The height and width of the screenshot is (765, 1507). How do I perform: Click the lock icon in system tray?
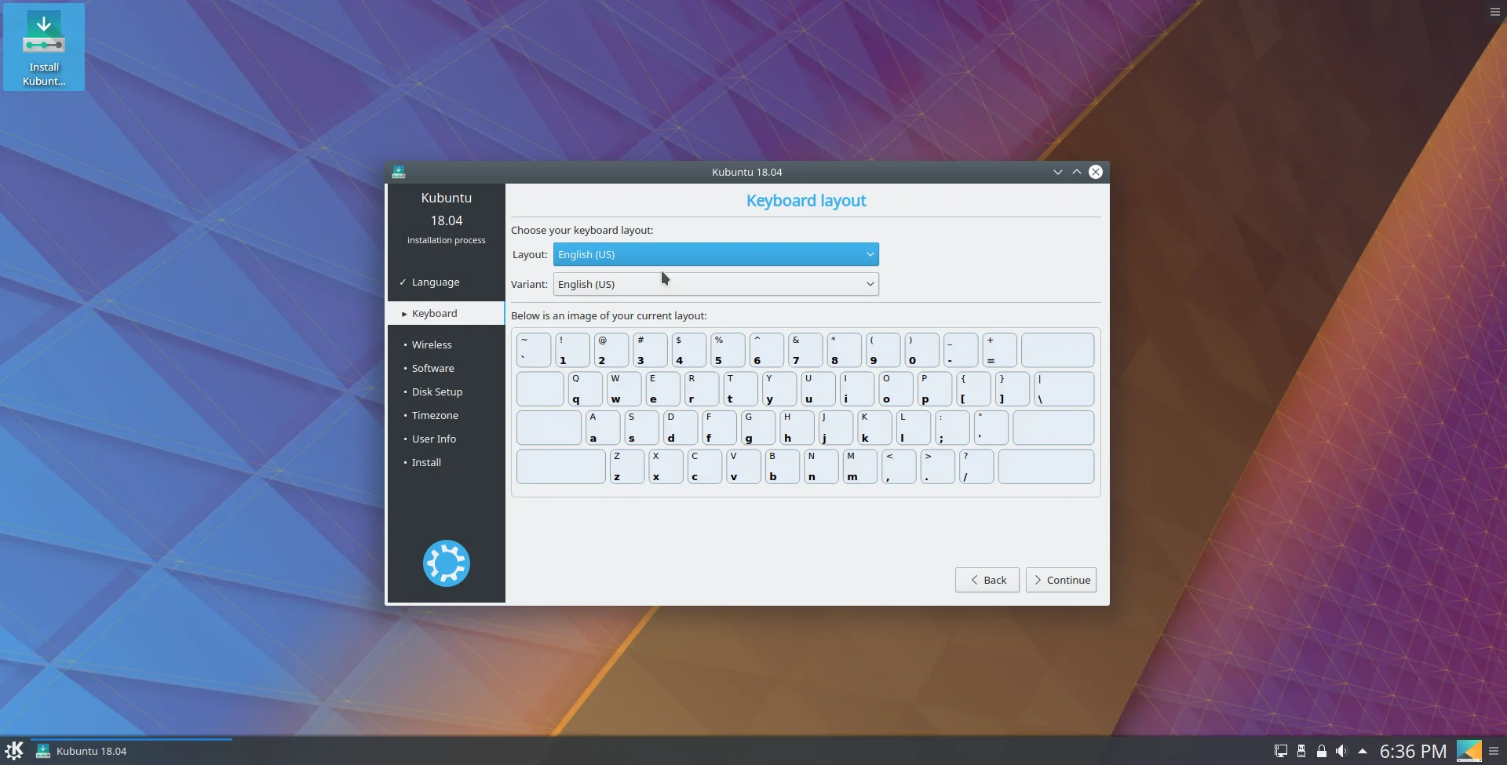pos(1322,751)
